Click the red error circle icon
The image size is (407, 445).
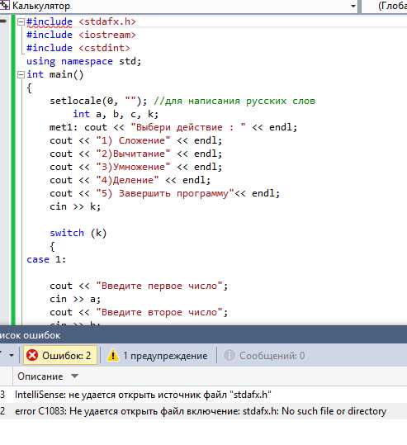click(32, 355)
